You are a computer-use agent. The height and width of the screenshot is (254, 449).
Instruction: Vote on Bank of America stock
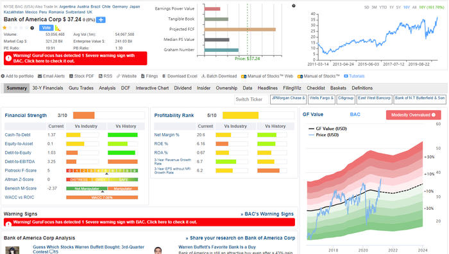(46, 28)
